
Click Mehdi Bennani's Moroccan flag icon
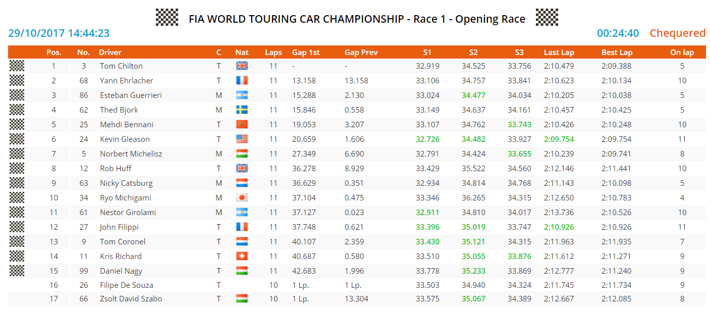pos(242,125)
